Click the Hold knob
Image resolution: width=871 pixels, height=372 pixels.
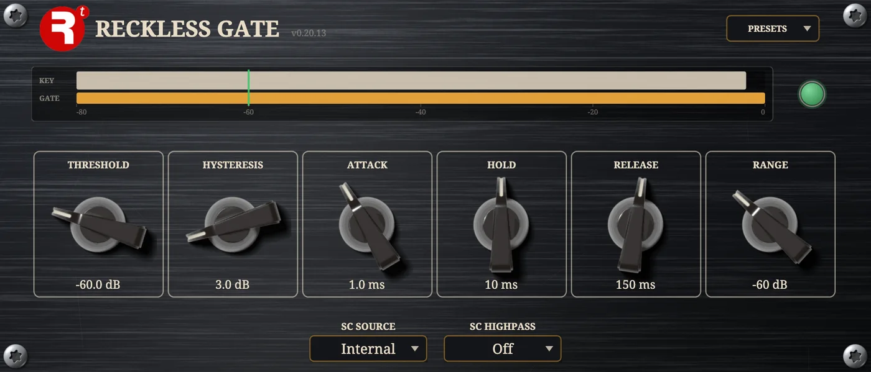click(x=501, y=225)
